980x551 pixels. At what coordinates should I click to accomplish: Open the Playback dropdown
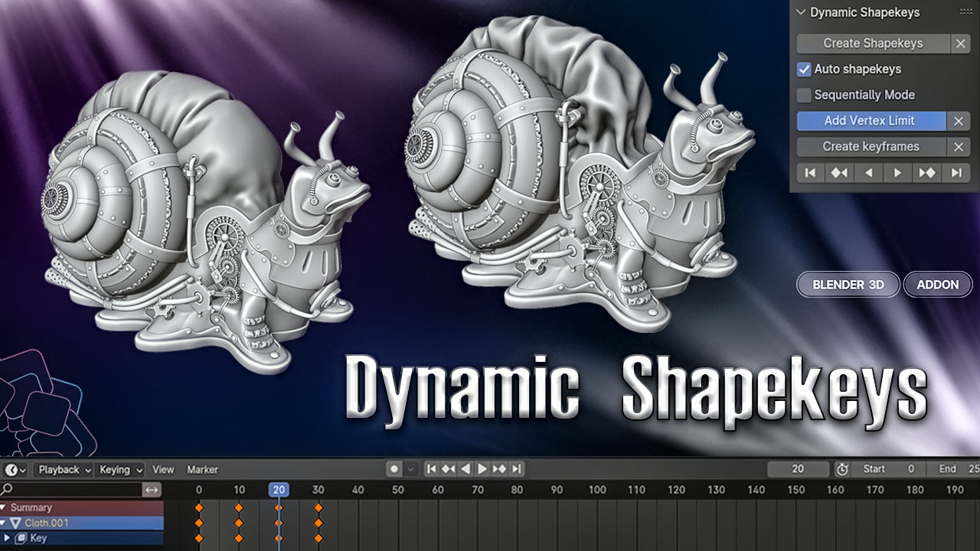point(64,470)
